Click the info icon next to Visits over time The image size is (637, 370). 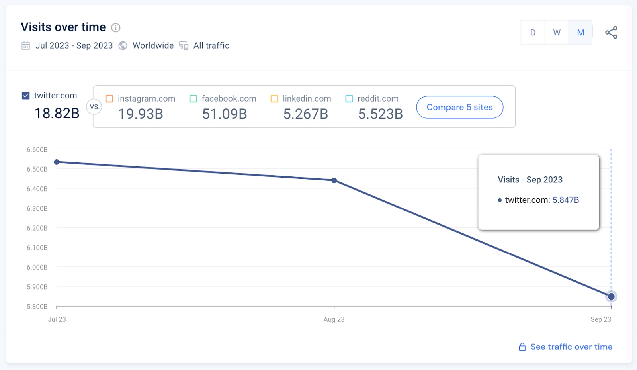(x=115, y=27)
